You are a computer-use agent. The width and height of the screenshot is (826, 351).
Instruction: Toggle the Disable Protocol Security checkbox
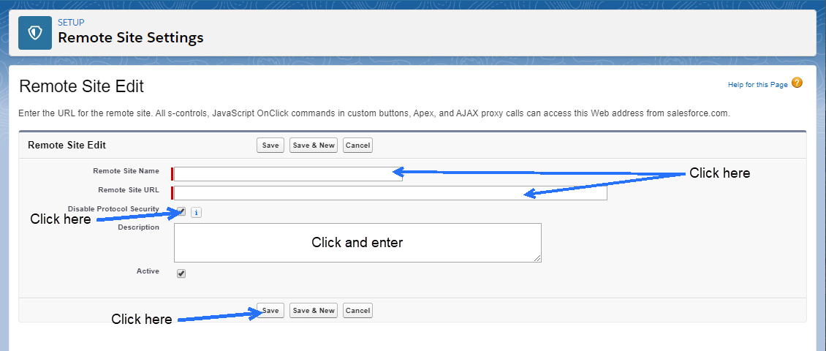pos(181,212)
